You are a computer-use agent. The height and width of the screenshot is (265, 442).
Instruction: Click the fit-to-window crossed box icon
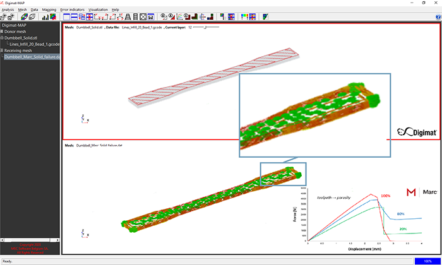[x=144, y=16]
